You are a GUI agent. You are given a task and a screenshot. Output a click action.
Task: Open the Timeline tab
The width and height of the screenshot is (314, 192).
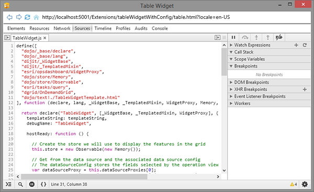103,28
